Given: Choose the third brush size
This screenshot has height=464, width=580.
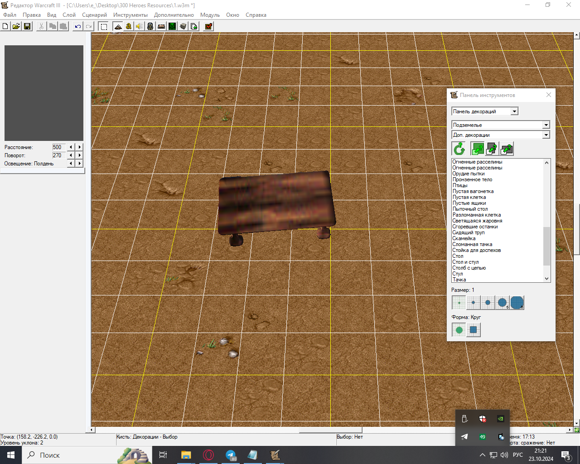Looking at the screenshot, I should tap(488, 303).
